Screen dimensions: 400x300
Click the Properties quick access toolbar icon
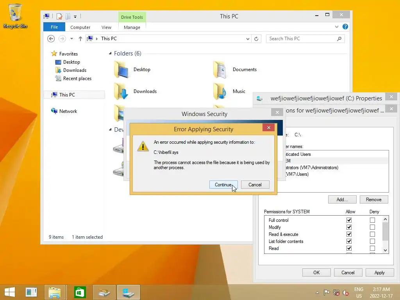tap(59, 16)
